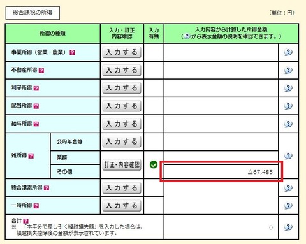Open input for 給与所得
Screen dimensions: 306x244
pos(122,124)
